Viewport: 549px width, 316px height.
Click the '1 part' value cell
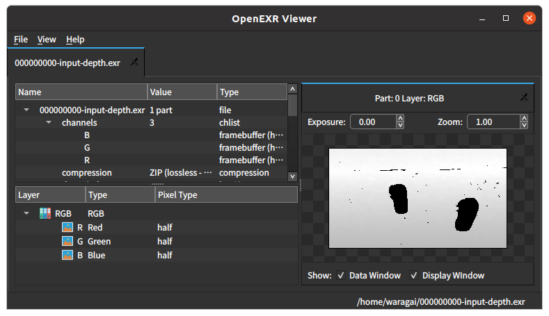[161, 110]
